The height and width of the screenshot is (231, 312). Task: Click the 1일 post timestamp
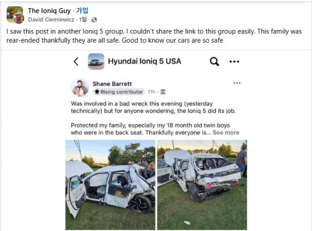[x=83, y=20]
